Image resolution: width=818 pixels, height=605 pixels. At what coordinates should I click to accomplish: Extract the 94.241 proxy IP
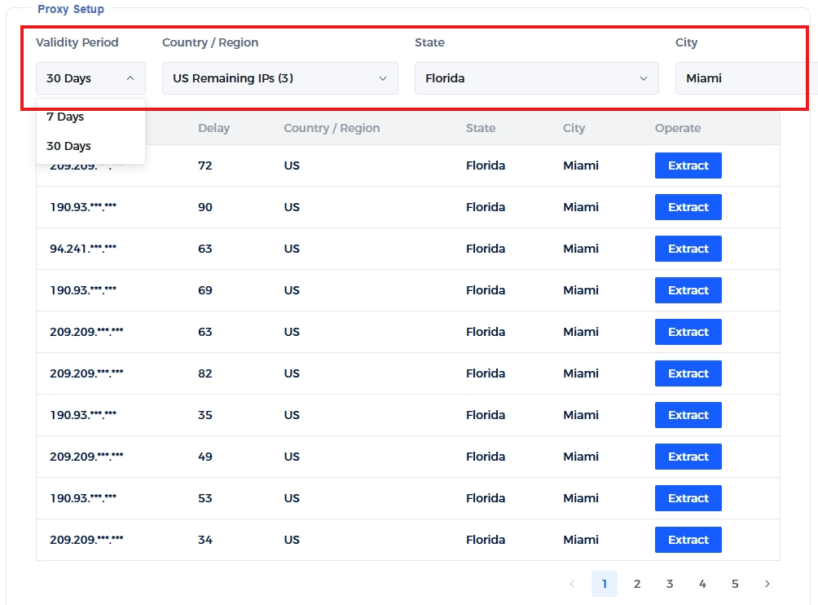[688, 249]
